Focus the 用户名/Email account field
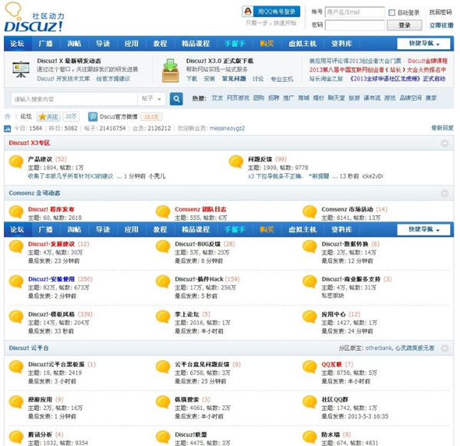The width and height of the screenshot is (460, 446). click(355, 12)
